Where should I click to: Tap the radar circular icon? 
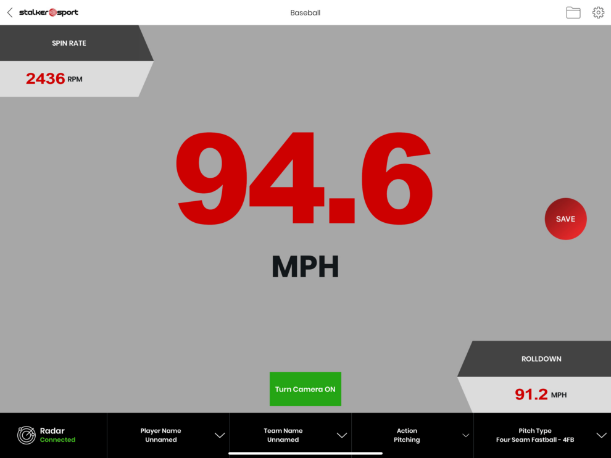(27, 435)
